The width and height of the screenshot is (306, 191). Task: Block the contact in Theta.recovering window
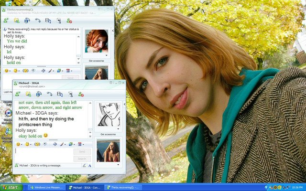[69, 21]
